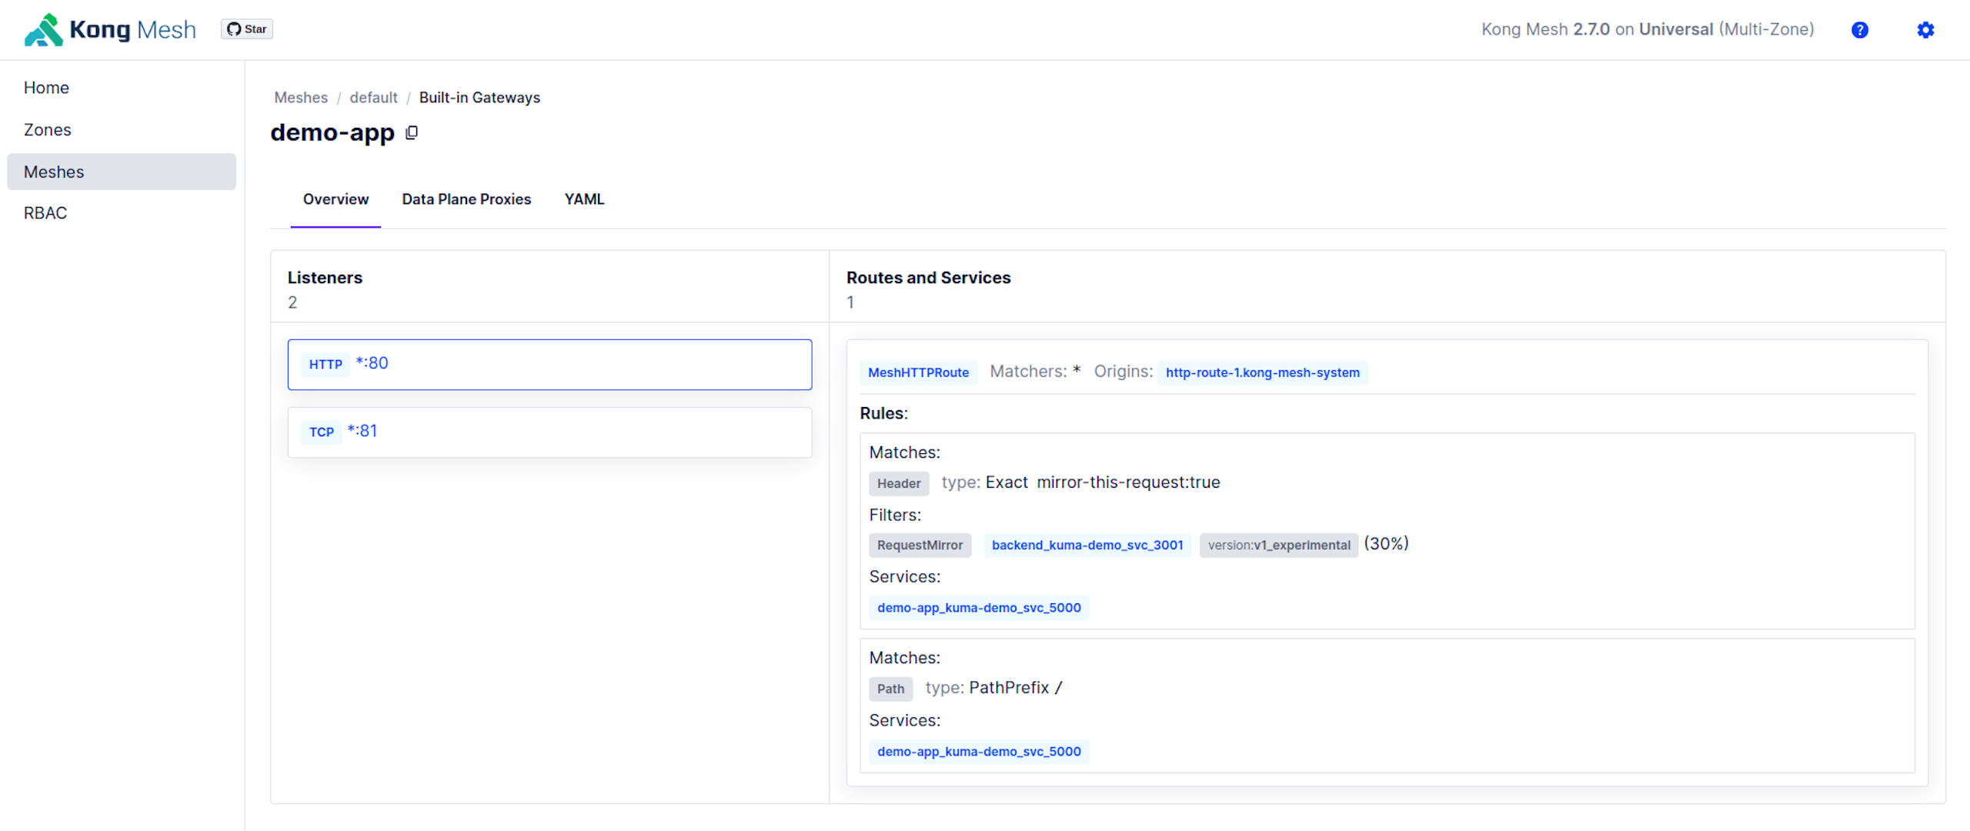Select the HTTP *:80 listener
The height and width of the screenshot is (831, 1970).
coord(549,364)
